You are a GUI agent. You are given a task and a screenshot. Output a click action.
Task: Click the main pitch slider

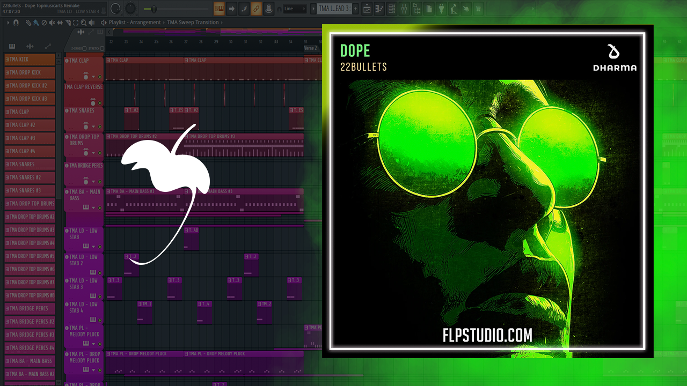pyautogui.click(x=152, y=9)
